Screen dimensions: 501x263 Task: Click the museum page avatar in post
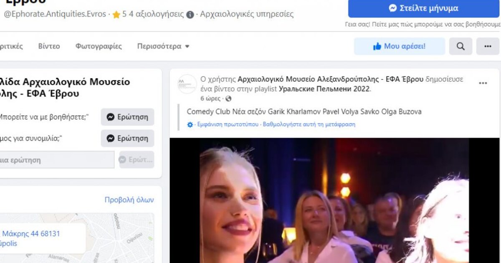click(187, 84)
